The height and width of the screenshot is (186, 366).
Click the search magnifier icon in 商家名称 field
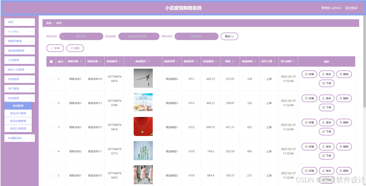(x=178, y=36)
